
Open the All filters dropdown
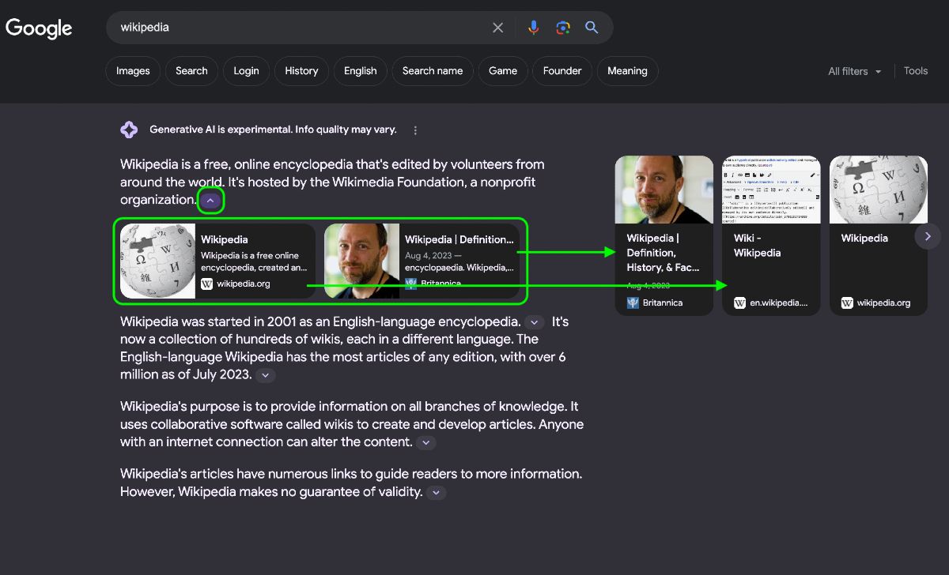pos(854,71)
